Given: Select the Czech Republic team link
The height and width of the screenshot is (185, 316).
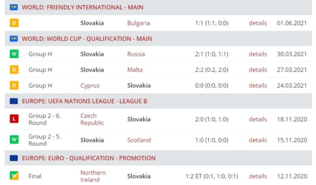Looking at the screenshot, I should point(92,119).
